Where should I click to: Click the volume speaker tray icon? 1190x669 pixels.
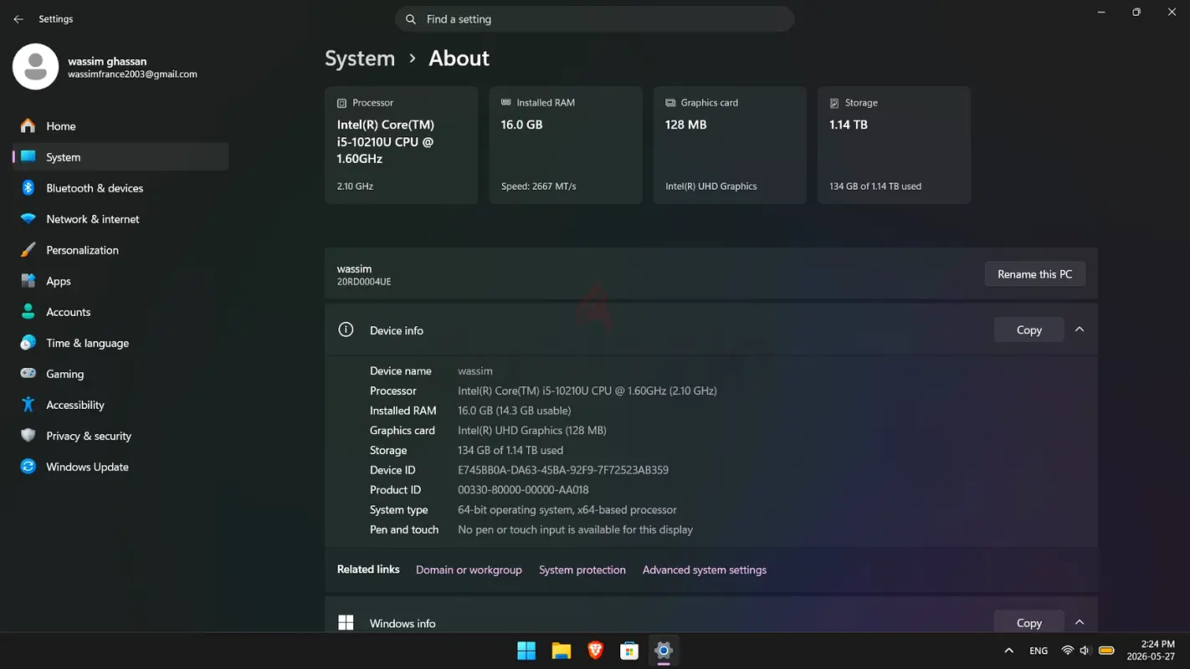(x=1085, y=651)
